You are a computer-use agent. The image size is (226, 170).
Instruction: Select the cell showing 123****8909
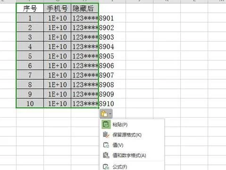(85, 94)
